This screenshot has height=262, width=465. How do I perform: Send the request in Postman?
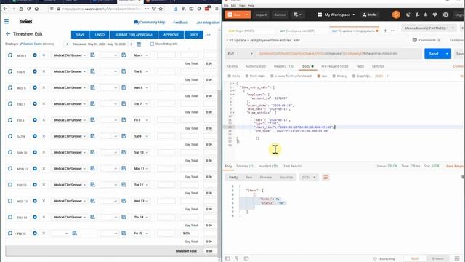tap(434, 54)
